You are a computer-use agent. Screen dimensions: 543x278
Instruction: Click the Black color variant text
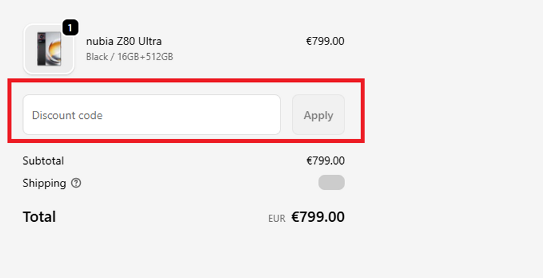pyautogui.click(x=97, y=57)
